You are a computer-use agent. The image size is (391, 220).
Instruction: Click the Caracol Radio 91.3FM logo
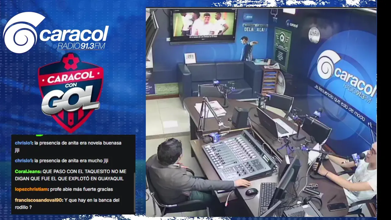[x=56, y=33]
